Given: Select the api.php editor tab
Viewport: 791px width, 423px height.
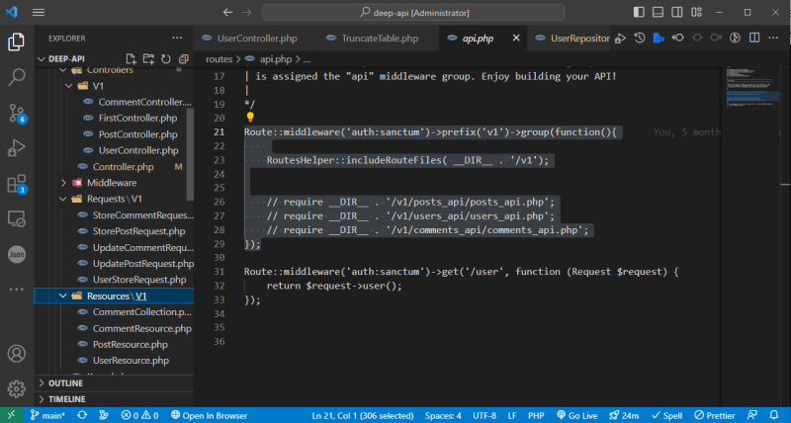Looking at the screenshot, I should pos(478,39).
